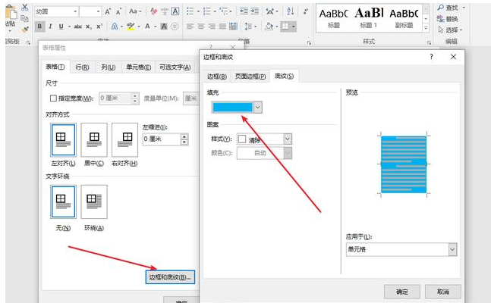Click the Cut scissors icon
This screenshot has width=491, height=303.
pos(25,7)
